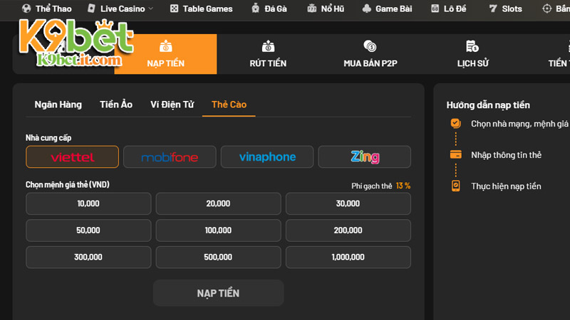Image resolution: width=570 pixels, height=320 pixels.
Task: Click the Game Bài club icon
Action: (x=366, y=9)
